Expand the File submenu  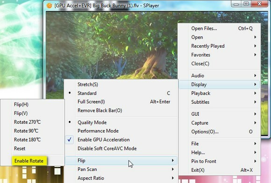219,144
